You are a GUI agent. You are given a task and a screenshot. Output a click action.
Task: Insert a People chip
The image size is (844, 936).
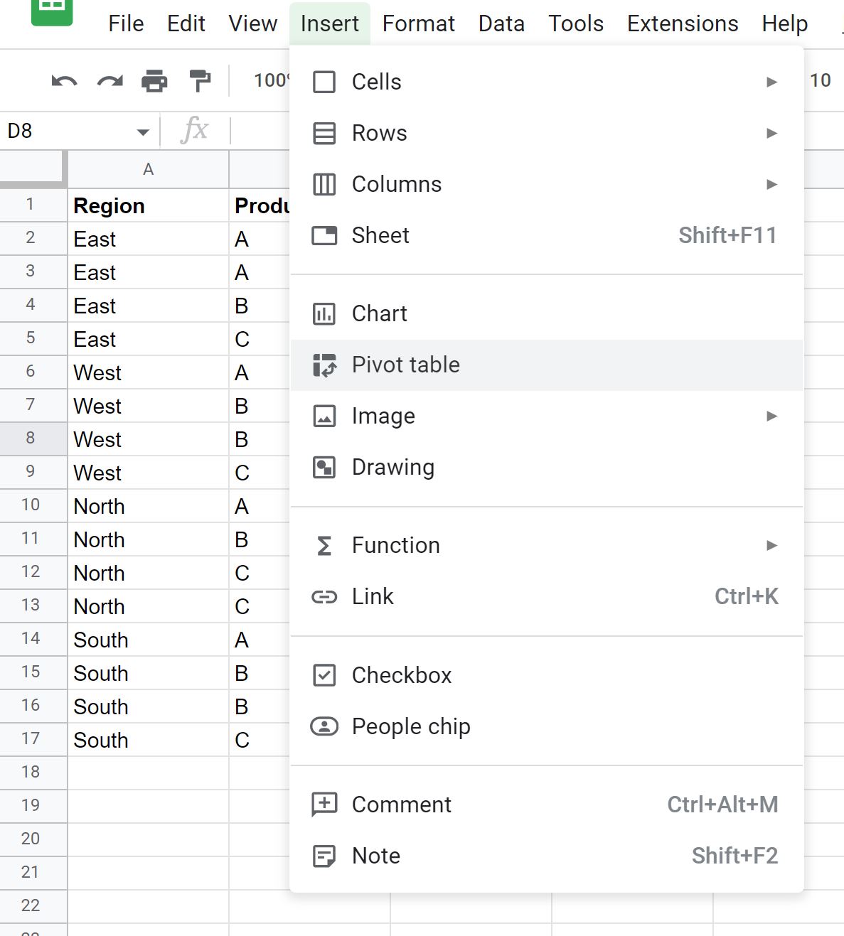410,726
